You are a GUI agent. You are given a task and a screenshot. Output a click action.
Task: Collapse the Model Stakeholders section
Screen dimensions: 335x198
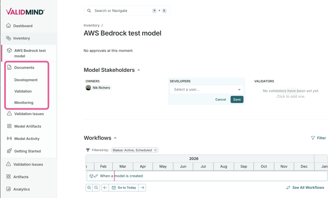click(x=139, y=70)
